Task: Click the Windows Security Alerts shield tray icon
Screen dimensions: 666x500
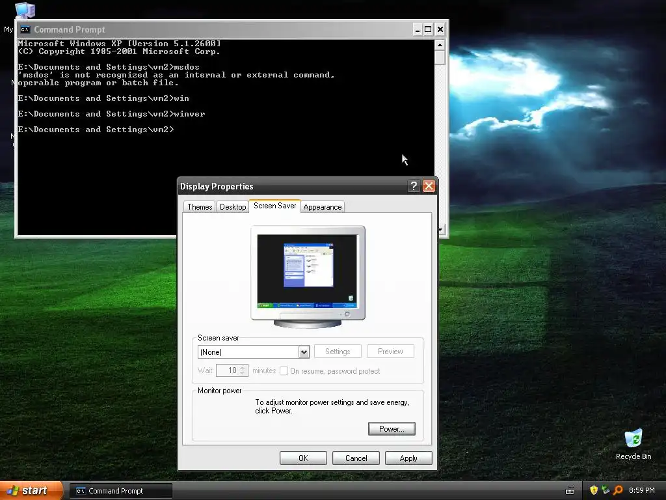Action: tap(594, 490)
